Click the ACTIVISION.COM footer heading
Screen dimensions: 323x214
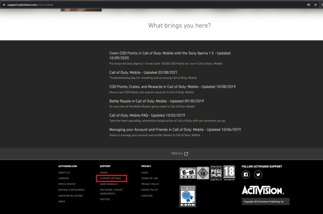pyautogui.click(x=67, y=166)
